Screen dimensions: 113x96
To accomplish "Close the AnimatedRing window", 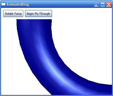I will [x=109, y=4].
